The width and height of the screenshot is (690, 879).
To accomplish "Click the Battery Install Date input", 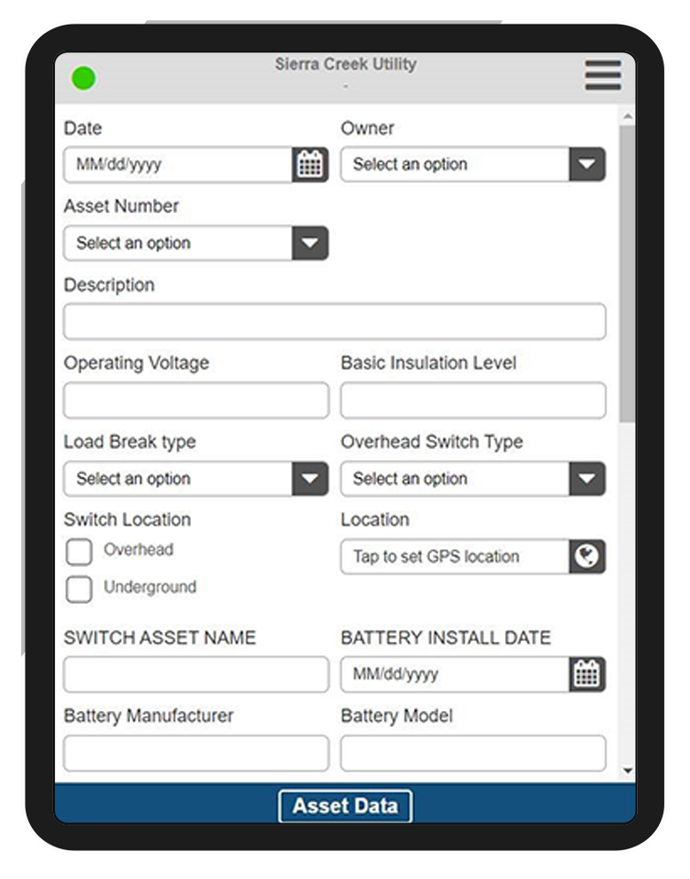I will click(455, 674).
